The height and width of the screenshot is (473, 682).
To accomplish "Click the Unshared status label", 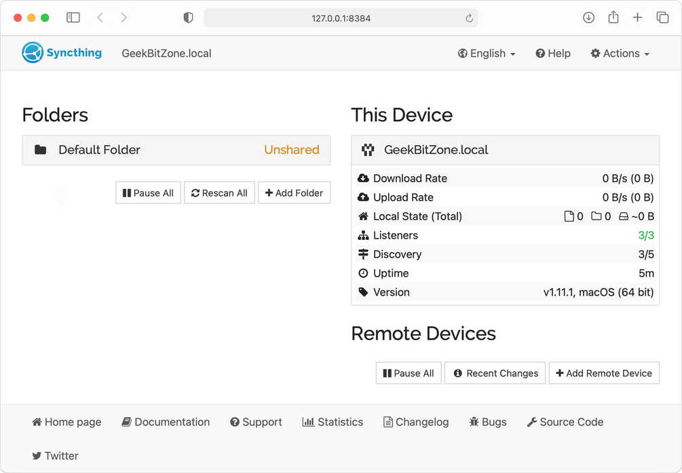I will [x=291, y=150].
